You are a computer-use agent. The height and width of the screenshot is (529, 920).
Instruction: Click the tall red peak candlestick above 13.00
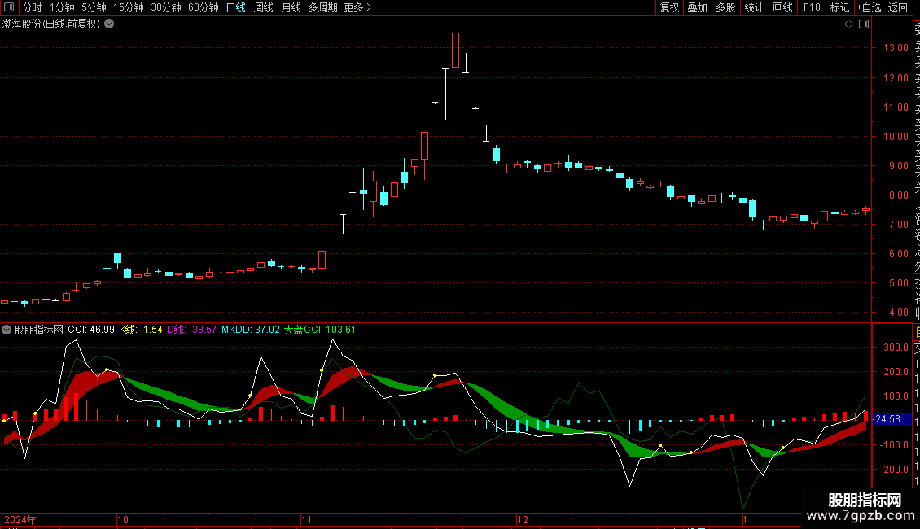pos(455,50)
